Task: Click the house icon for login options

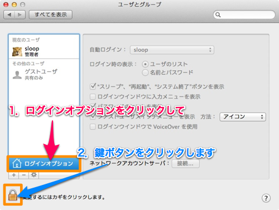Action: (17, 163)
